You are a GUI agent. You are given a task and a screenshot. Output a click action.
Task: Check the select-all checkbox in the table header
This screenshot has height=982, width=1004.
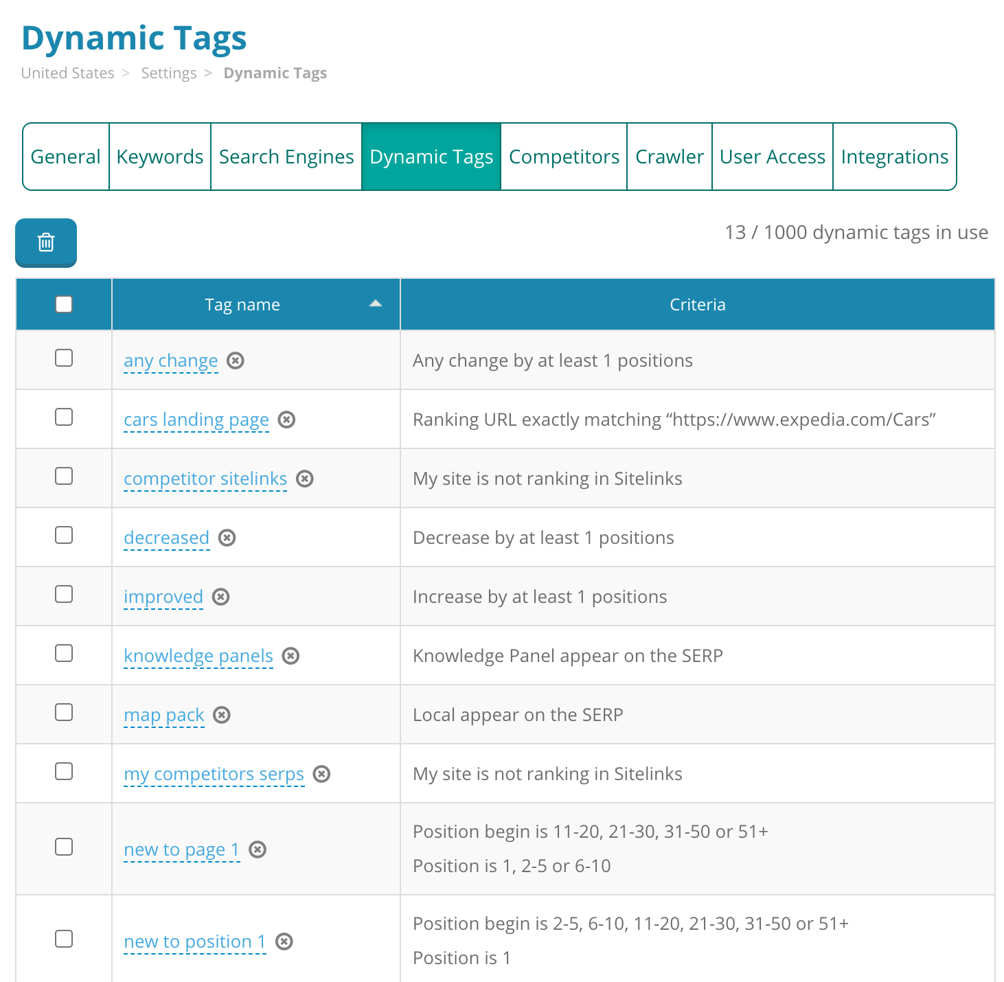click(63, 303)
